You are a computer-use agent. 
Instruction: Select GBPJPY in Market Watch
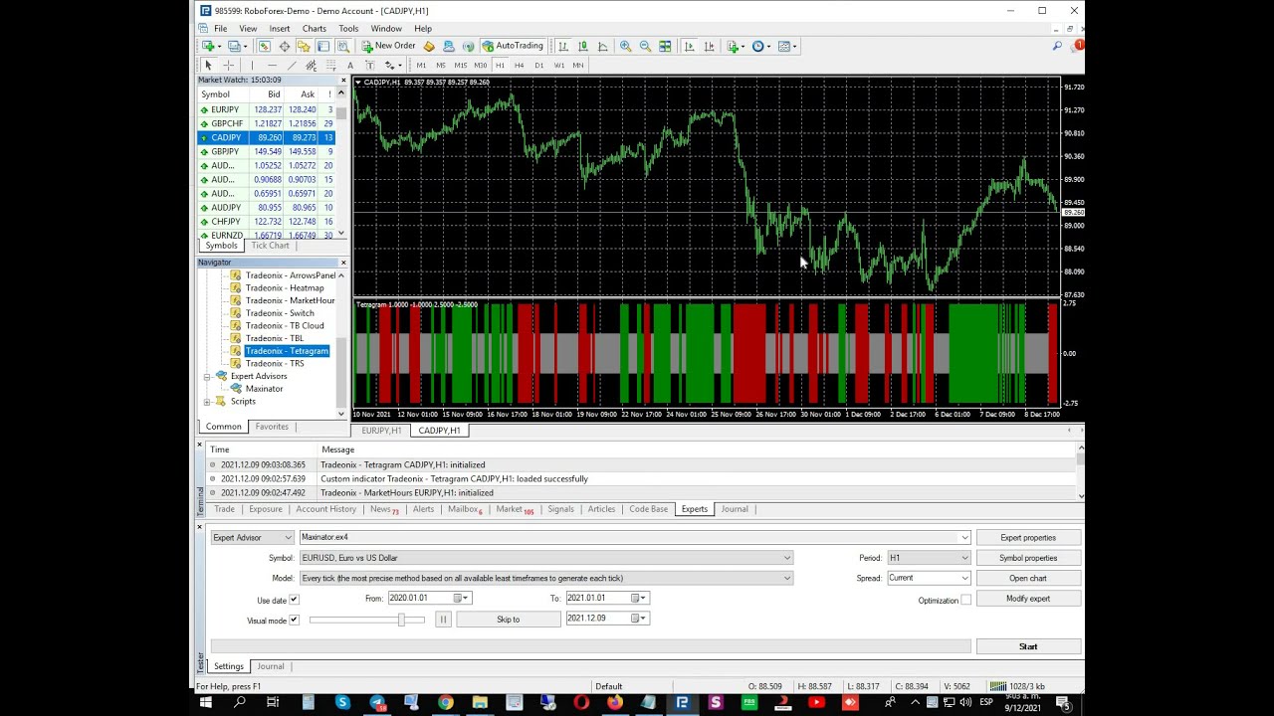[x=267, y=151]
